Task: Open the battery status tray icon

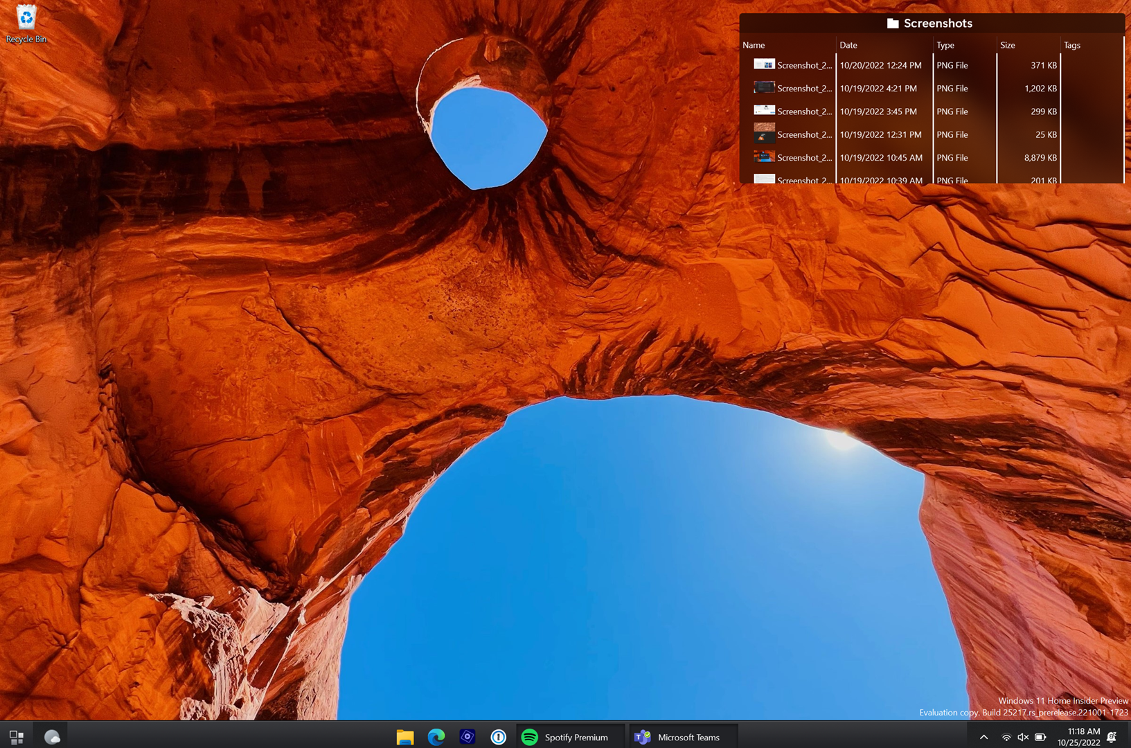Action: 1040,738
